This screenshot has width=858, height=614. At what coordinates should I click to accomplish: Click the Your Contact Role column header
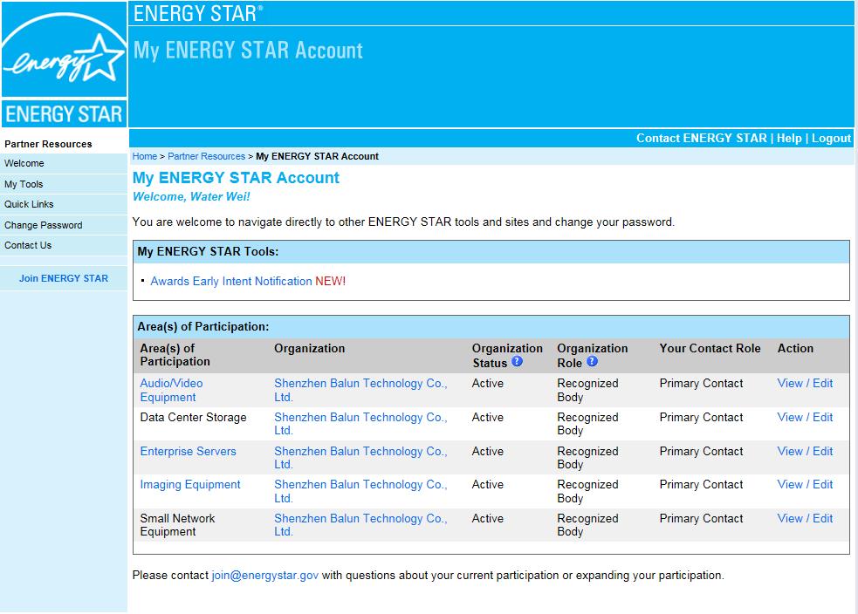710,348
